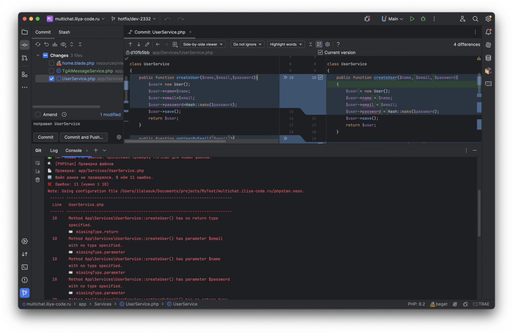Open commit options gear next to Commit button
513x333 pixels.
[x=119, y=137]
